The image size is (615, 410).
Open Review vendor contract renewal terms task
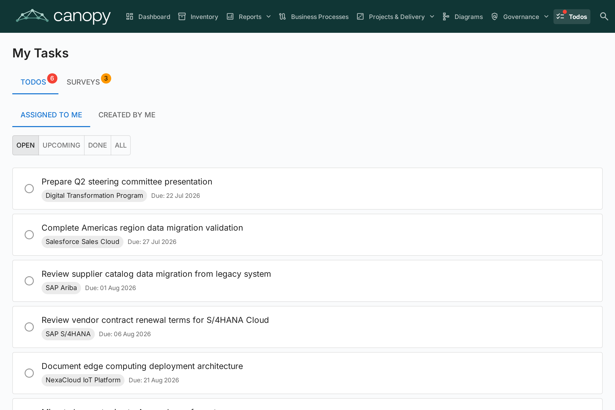(x=155, y=320)
